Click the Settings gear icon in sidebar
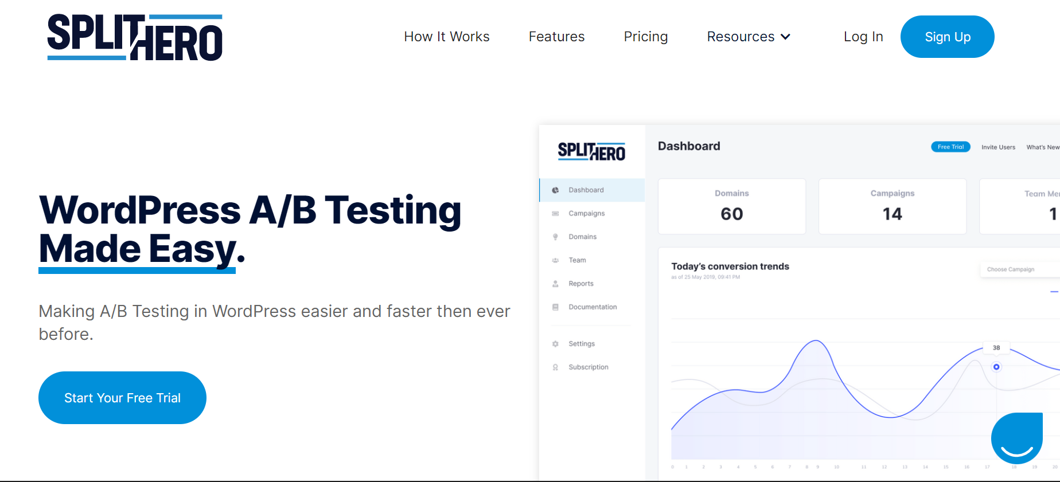 tap(555, 344)
